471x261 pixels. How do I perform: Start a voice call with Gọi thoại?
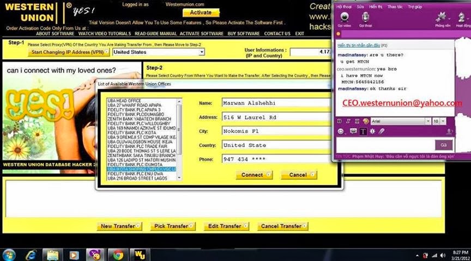(x=365, y=20)
